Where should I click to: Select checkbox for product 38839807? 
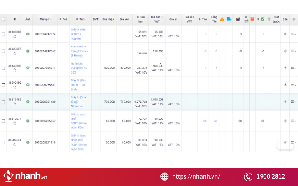[4, 51]
